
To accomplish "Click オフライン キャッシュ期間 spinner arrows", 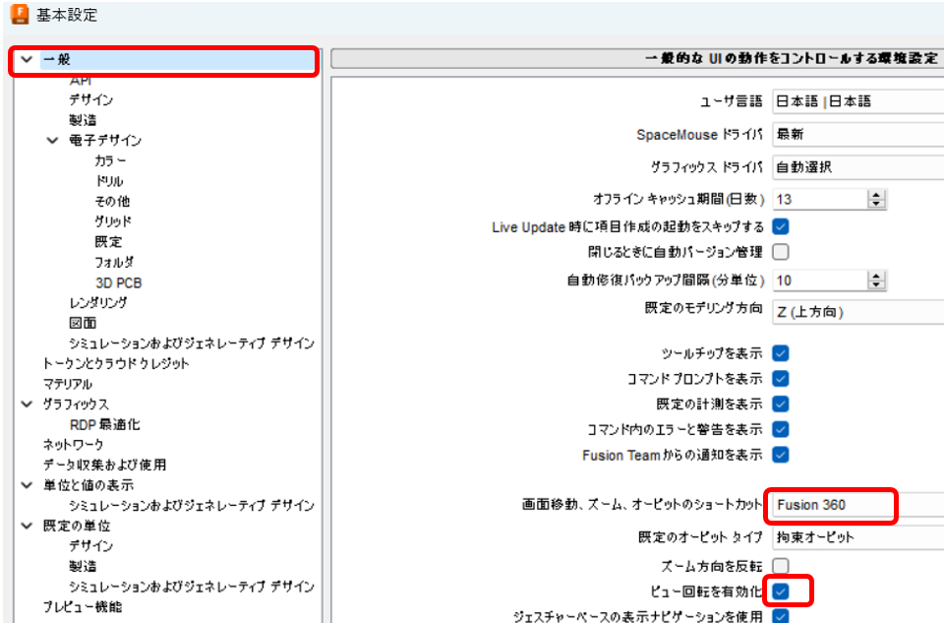I will click(x=876, y=200).
